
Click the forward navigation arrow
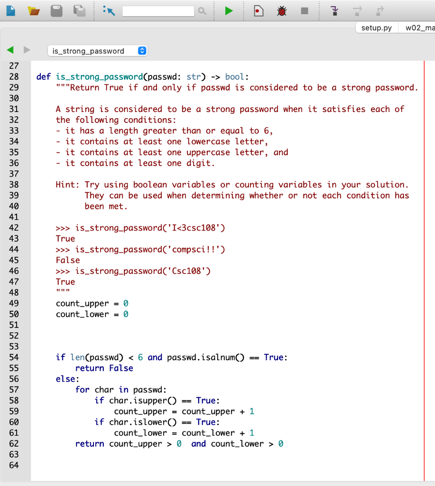pyautogui.click(x=26, y=50)
